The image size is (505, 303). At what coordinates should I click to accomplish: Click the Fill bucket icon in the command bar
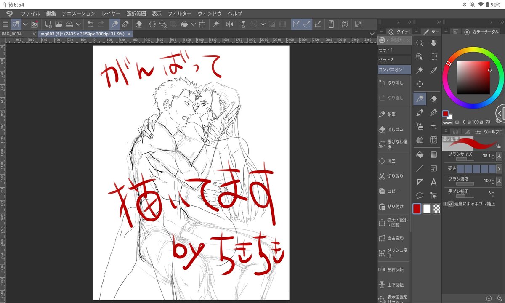tap(184, 24)
